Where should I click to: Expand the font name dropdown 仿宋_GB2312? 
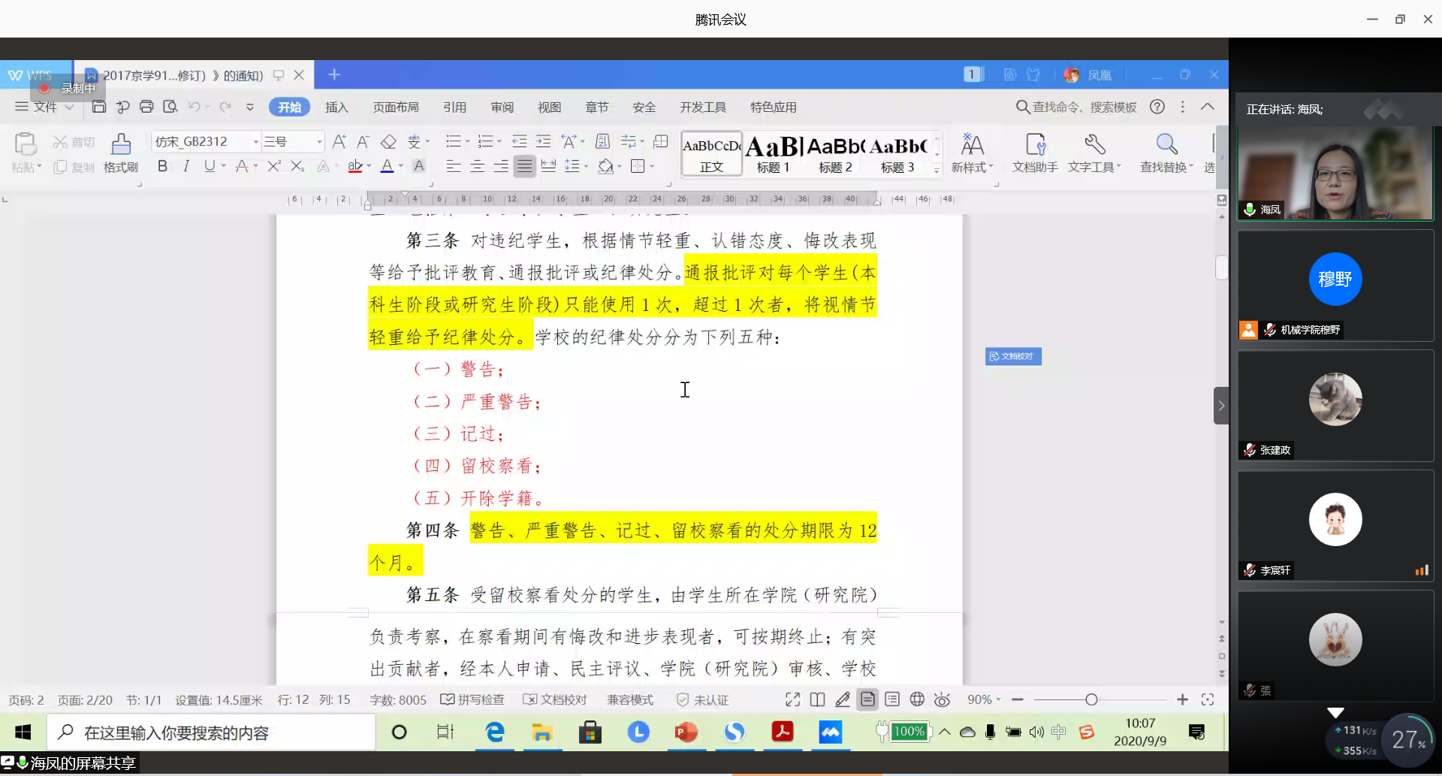tap(255, 141)
